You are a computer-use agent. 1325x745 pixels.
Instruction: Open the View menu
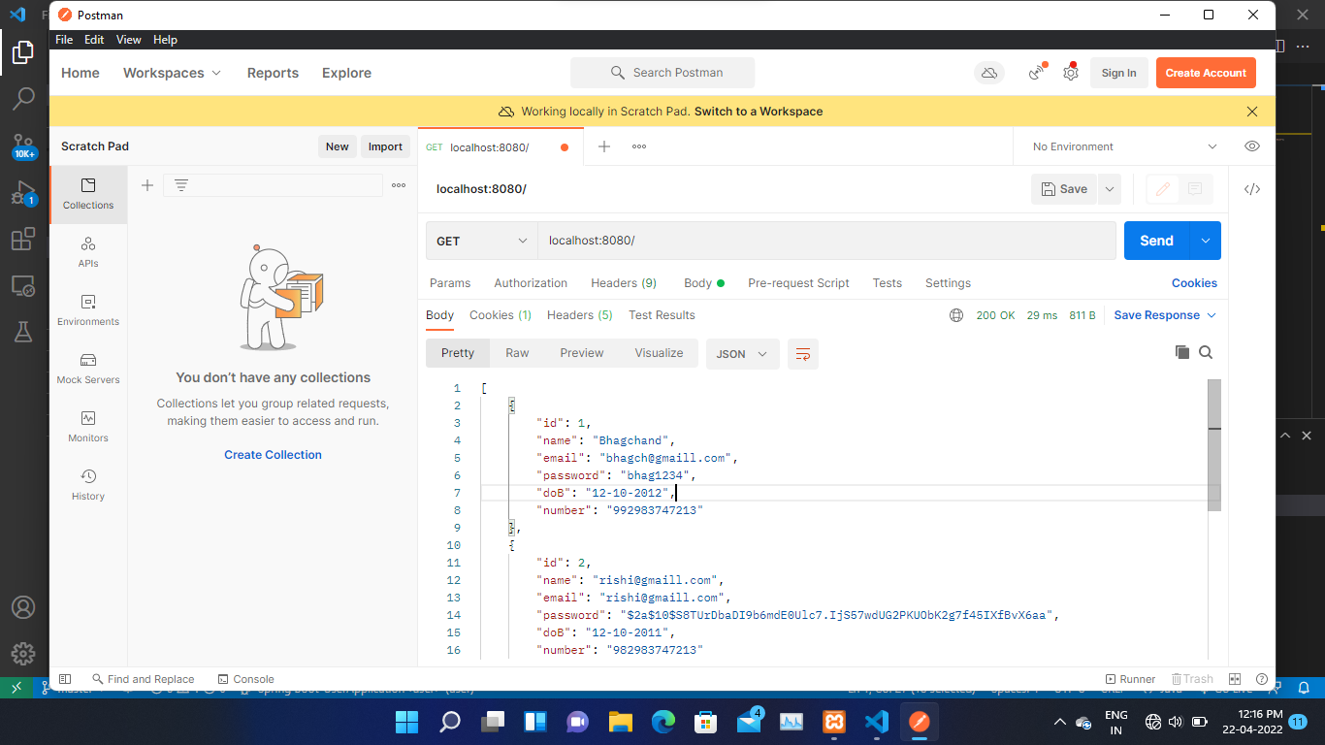(128, 40)
